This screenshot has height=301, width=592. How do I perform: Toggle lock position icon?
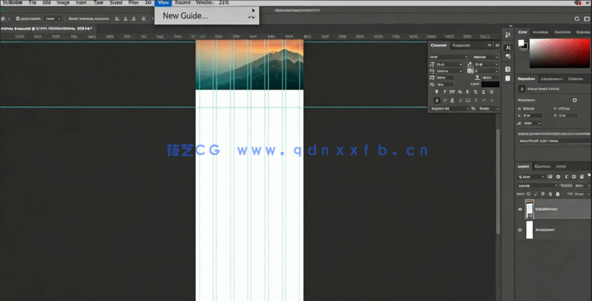point(543,194)
